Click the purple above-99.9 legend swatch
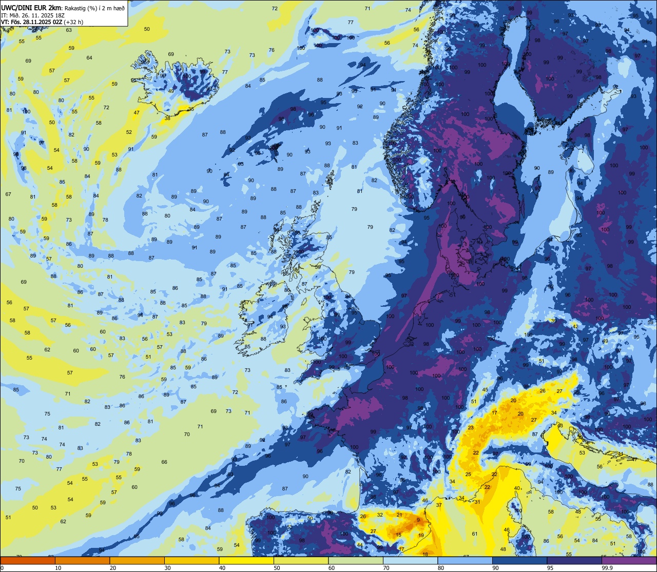The height and width of the screenshot is (572, 657). [629, 560]
